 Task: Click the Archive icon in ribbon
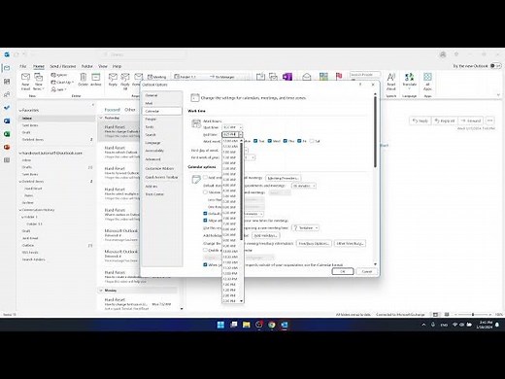[96, 80]
